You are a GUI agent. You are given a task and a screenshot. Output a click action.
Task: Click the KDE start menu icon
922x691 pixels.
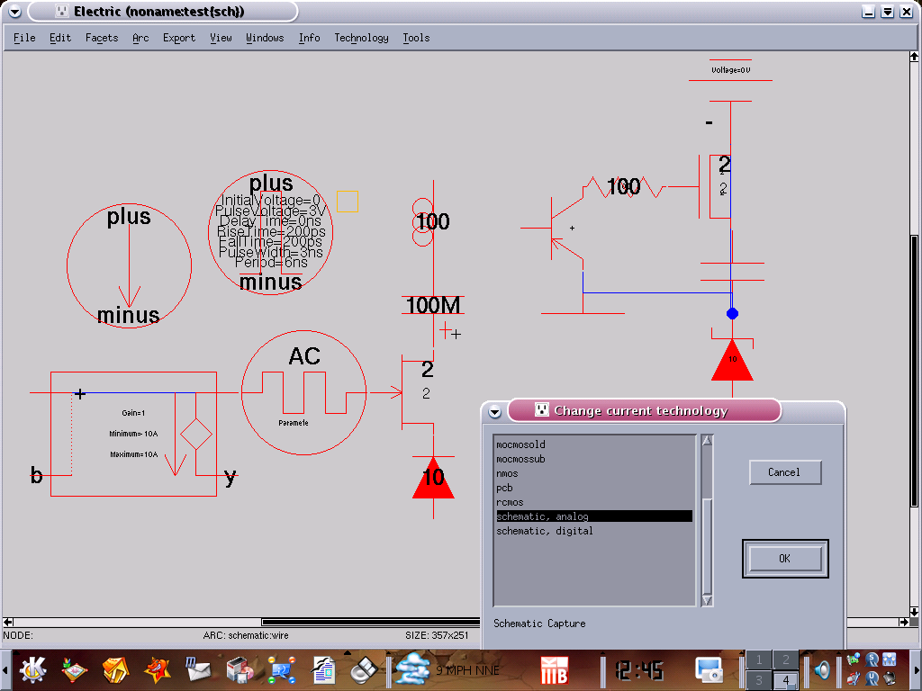click(33, 669)
